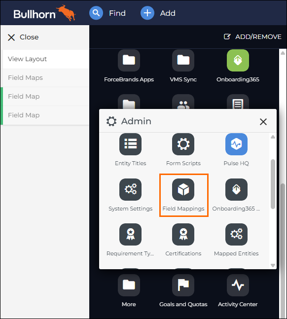Screen dimensions: 287x319
Task: Launch Pulse HQ from Admin
Action: (236, 144)
